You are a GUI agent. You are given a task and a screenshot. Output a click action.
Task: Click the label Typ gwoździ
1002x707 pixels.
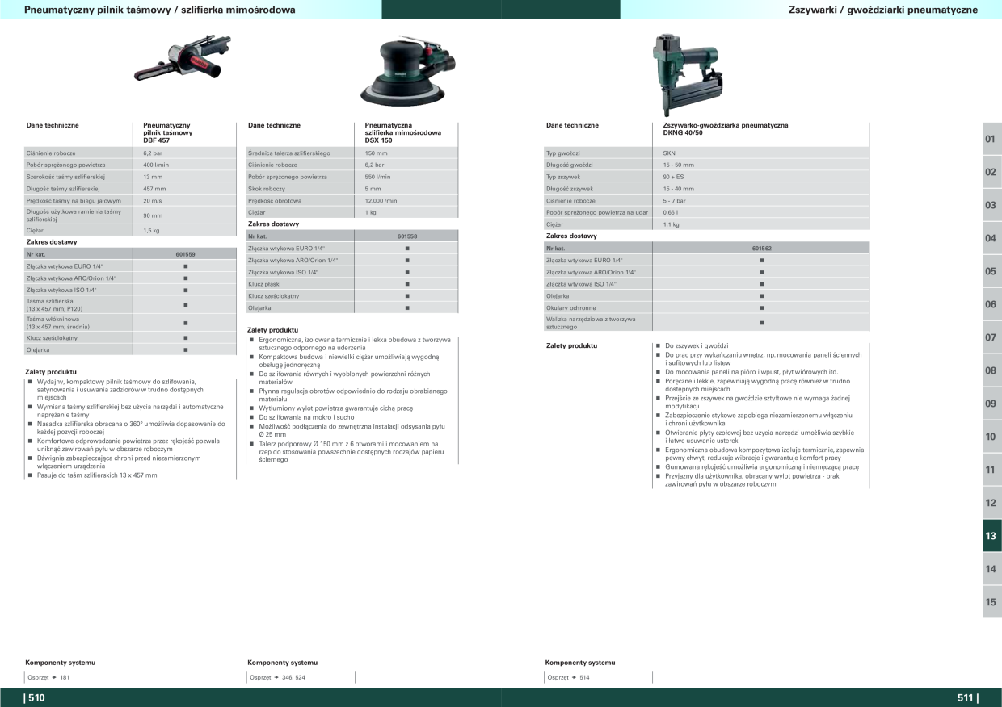click(x=563, y=153)
